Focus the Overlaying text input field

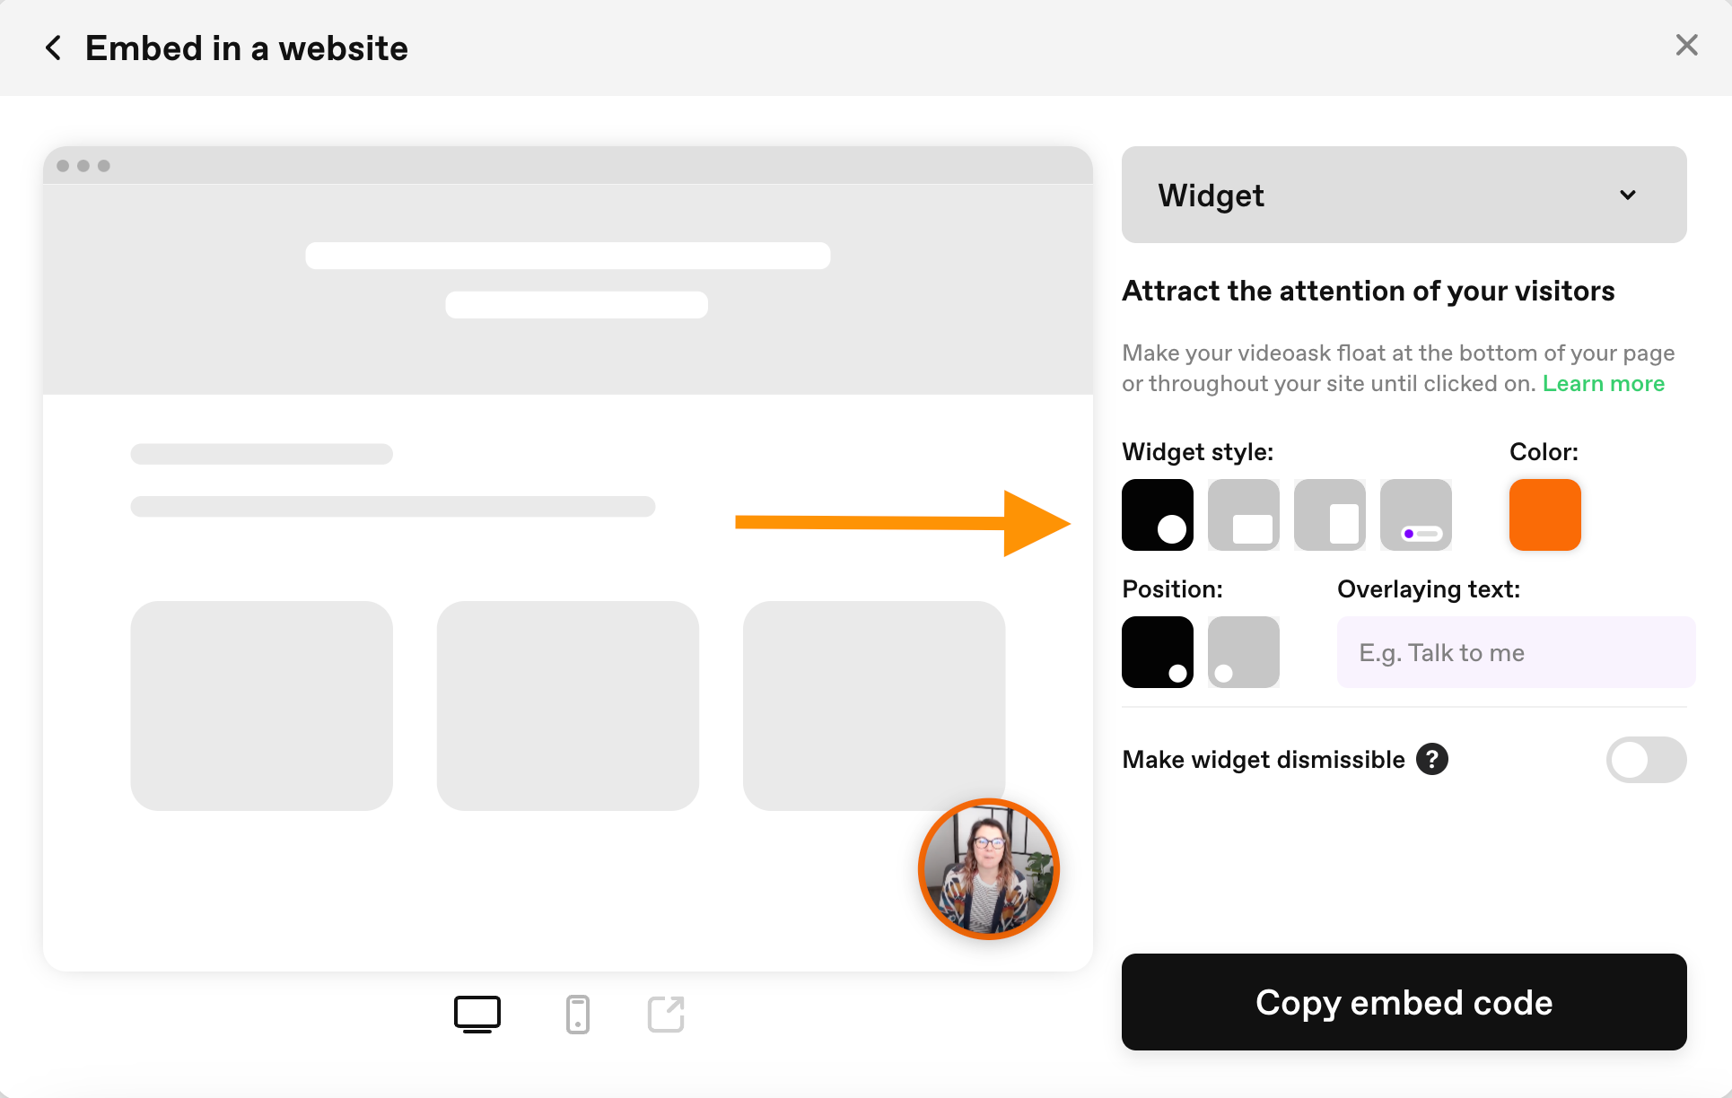[x=1517, y=652]
